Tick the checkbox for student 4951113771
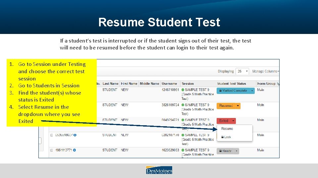 point(52,150)
